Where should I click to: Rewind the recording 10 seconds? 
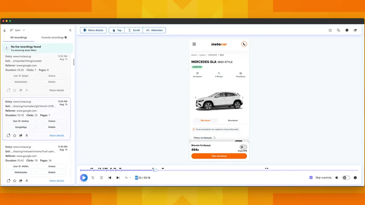pyautogui.click(x=93, y=178)
